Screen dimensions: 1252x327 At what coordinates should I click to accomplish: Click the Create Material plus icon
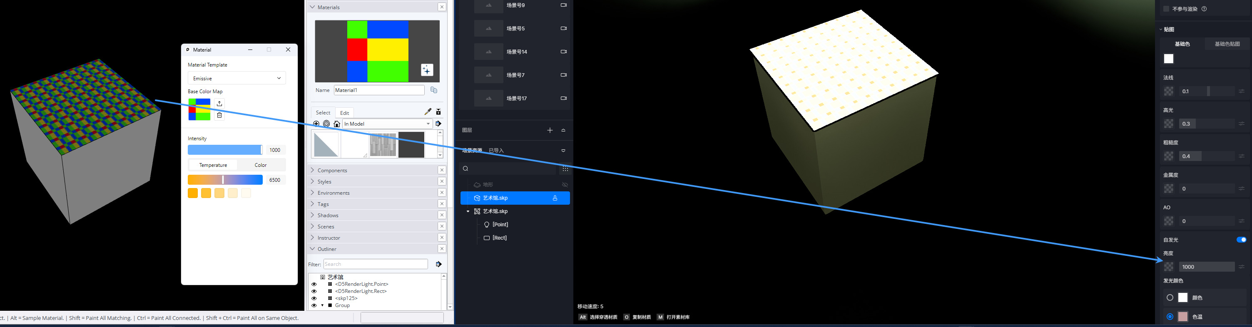(x=316, y=124)
